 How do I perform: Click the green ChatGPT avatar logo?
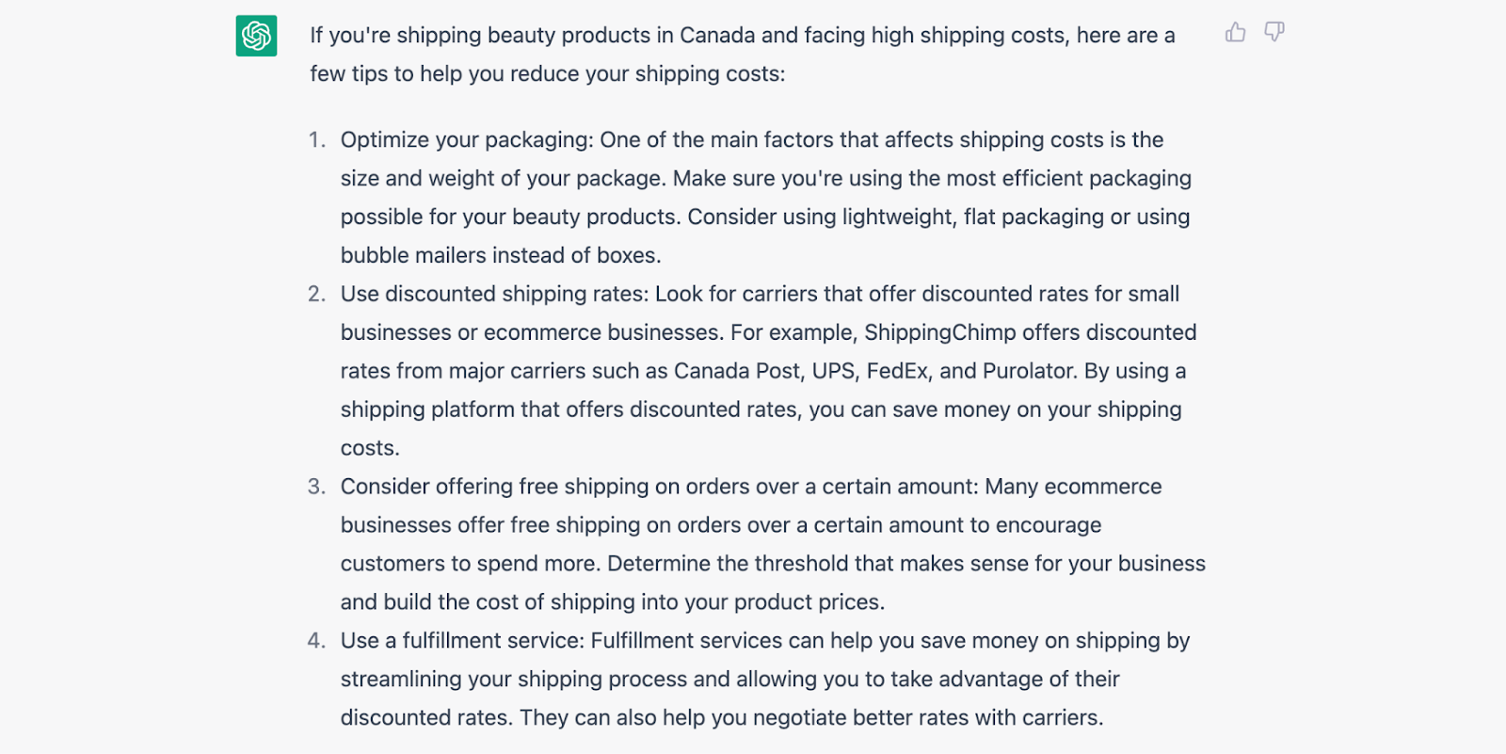pyautogui.click(x=256, y=36)
